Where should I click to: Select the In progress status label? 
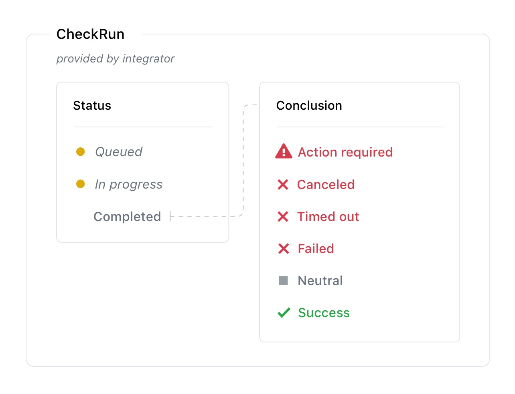(x=129, y=184)
